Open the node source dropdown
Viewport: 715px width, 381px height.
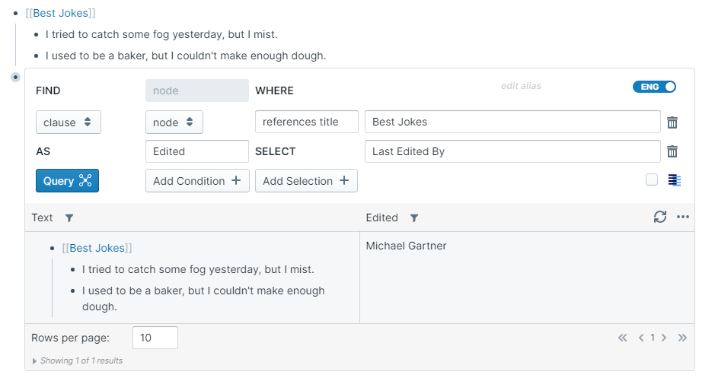pyautogui.click(x=174, y=122)
